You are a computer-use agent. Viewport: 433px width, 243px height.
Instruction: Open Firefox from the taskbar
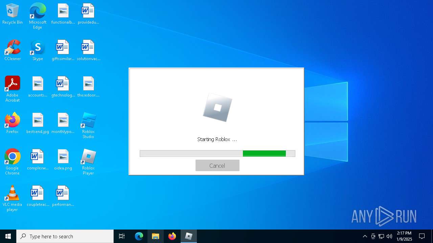[x=172, y=236]
